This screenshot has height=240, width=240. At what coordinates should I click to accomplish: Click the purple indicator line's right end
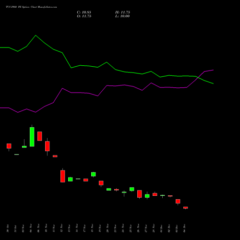coord(213,70)
